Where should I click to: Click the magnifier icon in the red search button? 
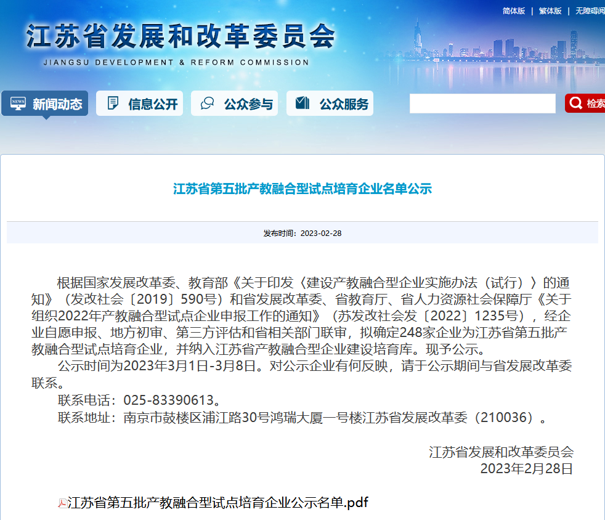click(576, 104)
